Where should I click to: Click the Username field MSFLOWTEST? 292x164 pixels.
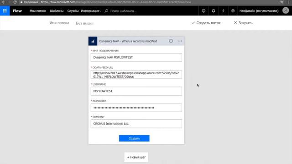tap(136, 91)
